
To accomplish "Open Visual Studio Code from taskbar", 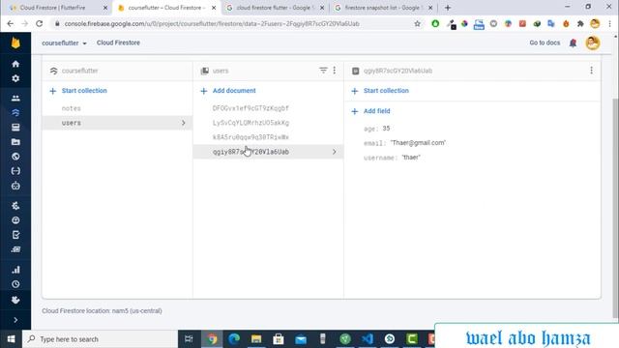I will [x=368, y=339].
